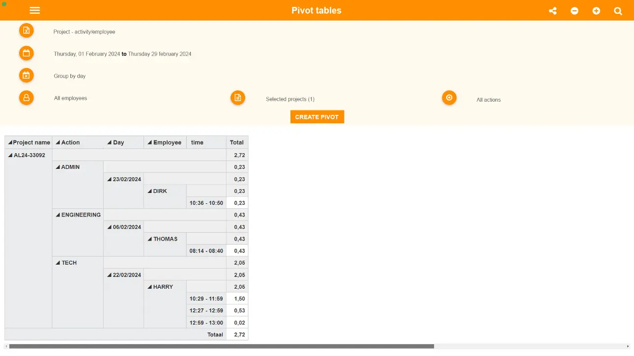Collapse the ENGINEERING action group
This screenshot has width=634, height=356.
point(58,215)
